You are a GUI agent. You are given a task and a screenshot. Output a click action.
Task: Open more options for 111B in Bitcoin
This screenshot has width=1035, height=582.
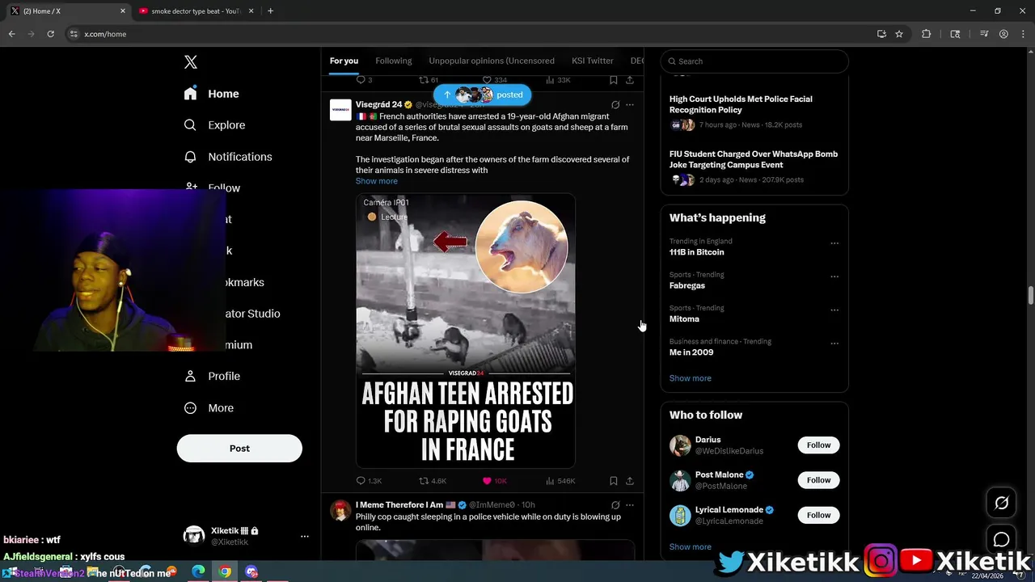coord(834,242)
